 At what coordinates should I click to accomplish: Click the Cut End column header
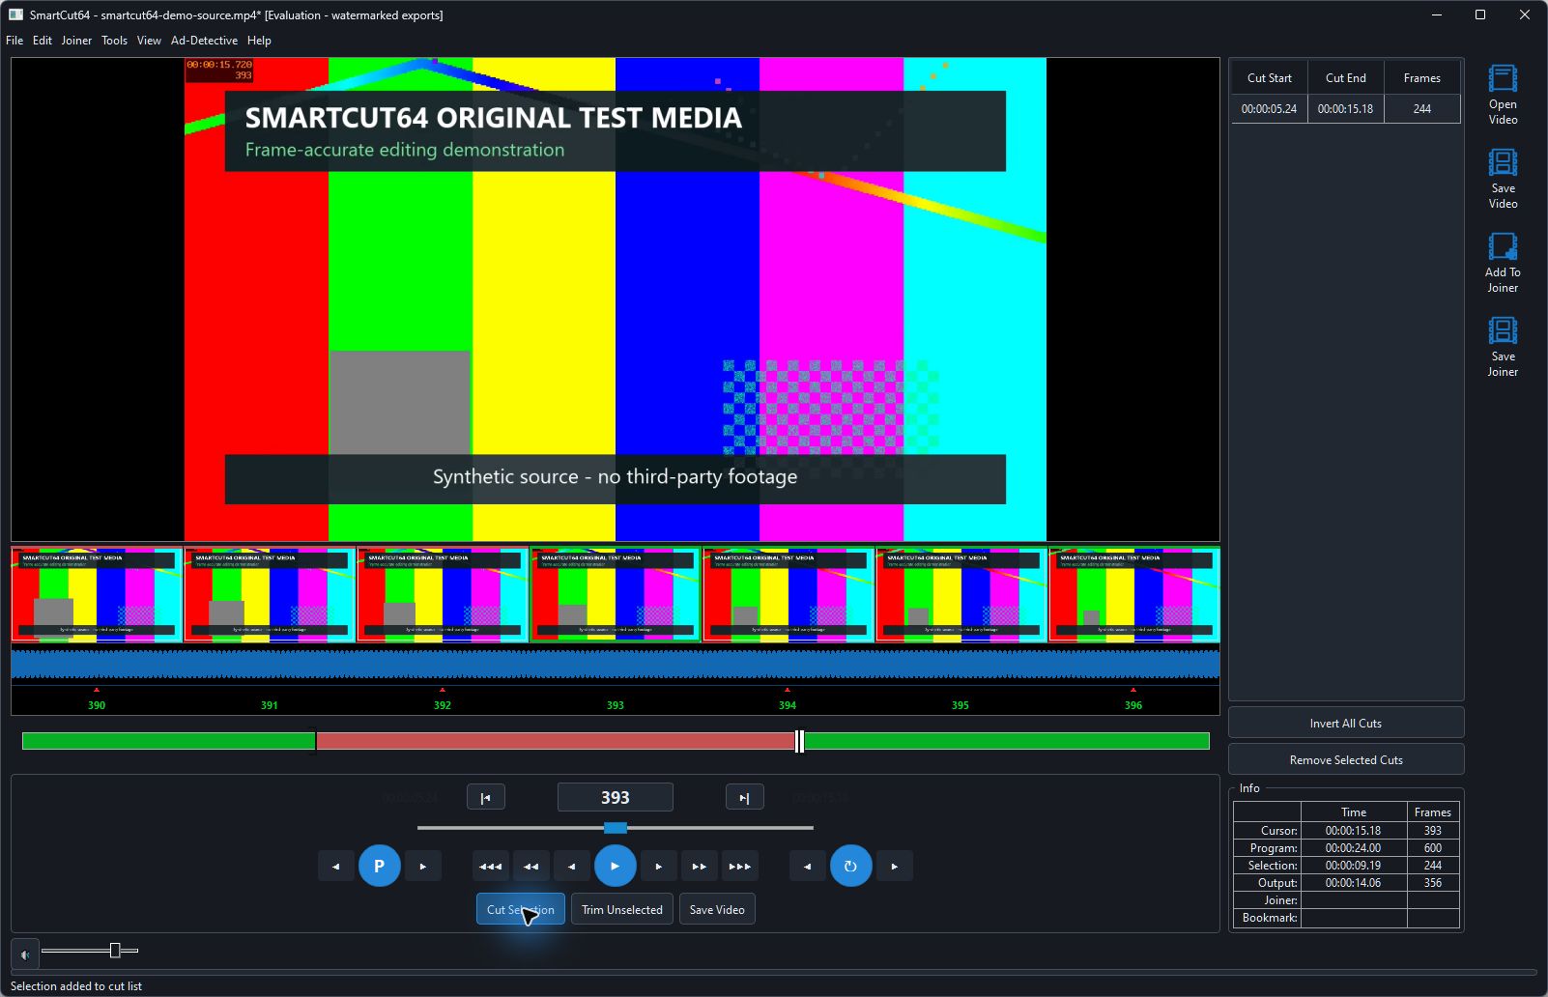1346,78
